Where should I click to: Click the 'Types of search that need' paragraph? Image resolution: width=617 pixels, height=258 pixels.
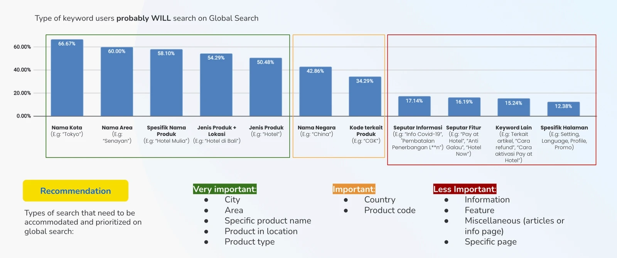83,222
